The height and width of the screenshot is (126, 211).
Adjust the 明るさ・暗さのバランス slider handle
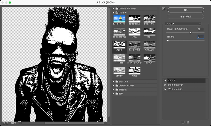[x=190, y=33]
